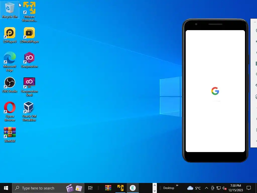Viewport: 257px width, 193px height.
Task: Select the Genymotion desktop shortcut
Action: (x=29, y=60)
